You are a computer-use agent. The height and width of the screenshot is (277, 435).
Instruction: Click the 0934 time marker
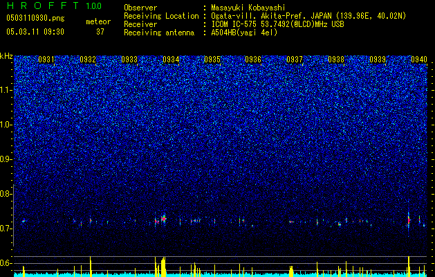pos(171,60)
